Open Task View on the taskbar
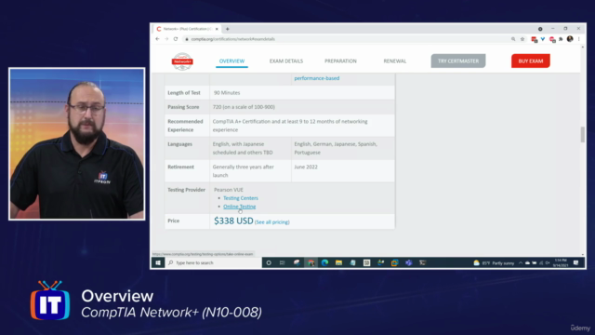Viewport: 595px width, 335px height. tap(283, 262)
